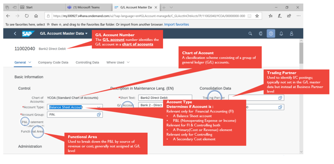Click the Consolidation Data heading
Viewport: 334px width, 164px height.
pos(215,88)
